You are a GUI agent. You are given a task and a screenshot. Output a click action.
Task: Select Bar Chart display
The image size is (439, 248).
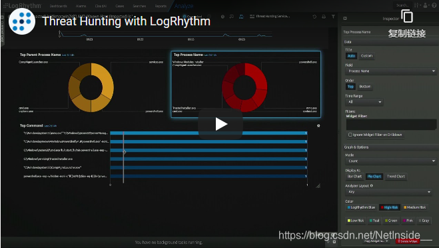pos(354,177)
